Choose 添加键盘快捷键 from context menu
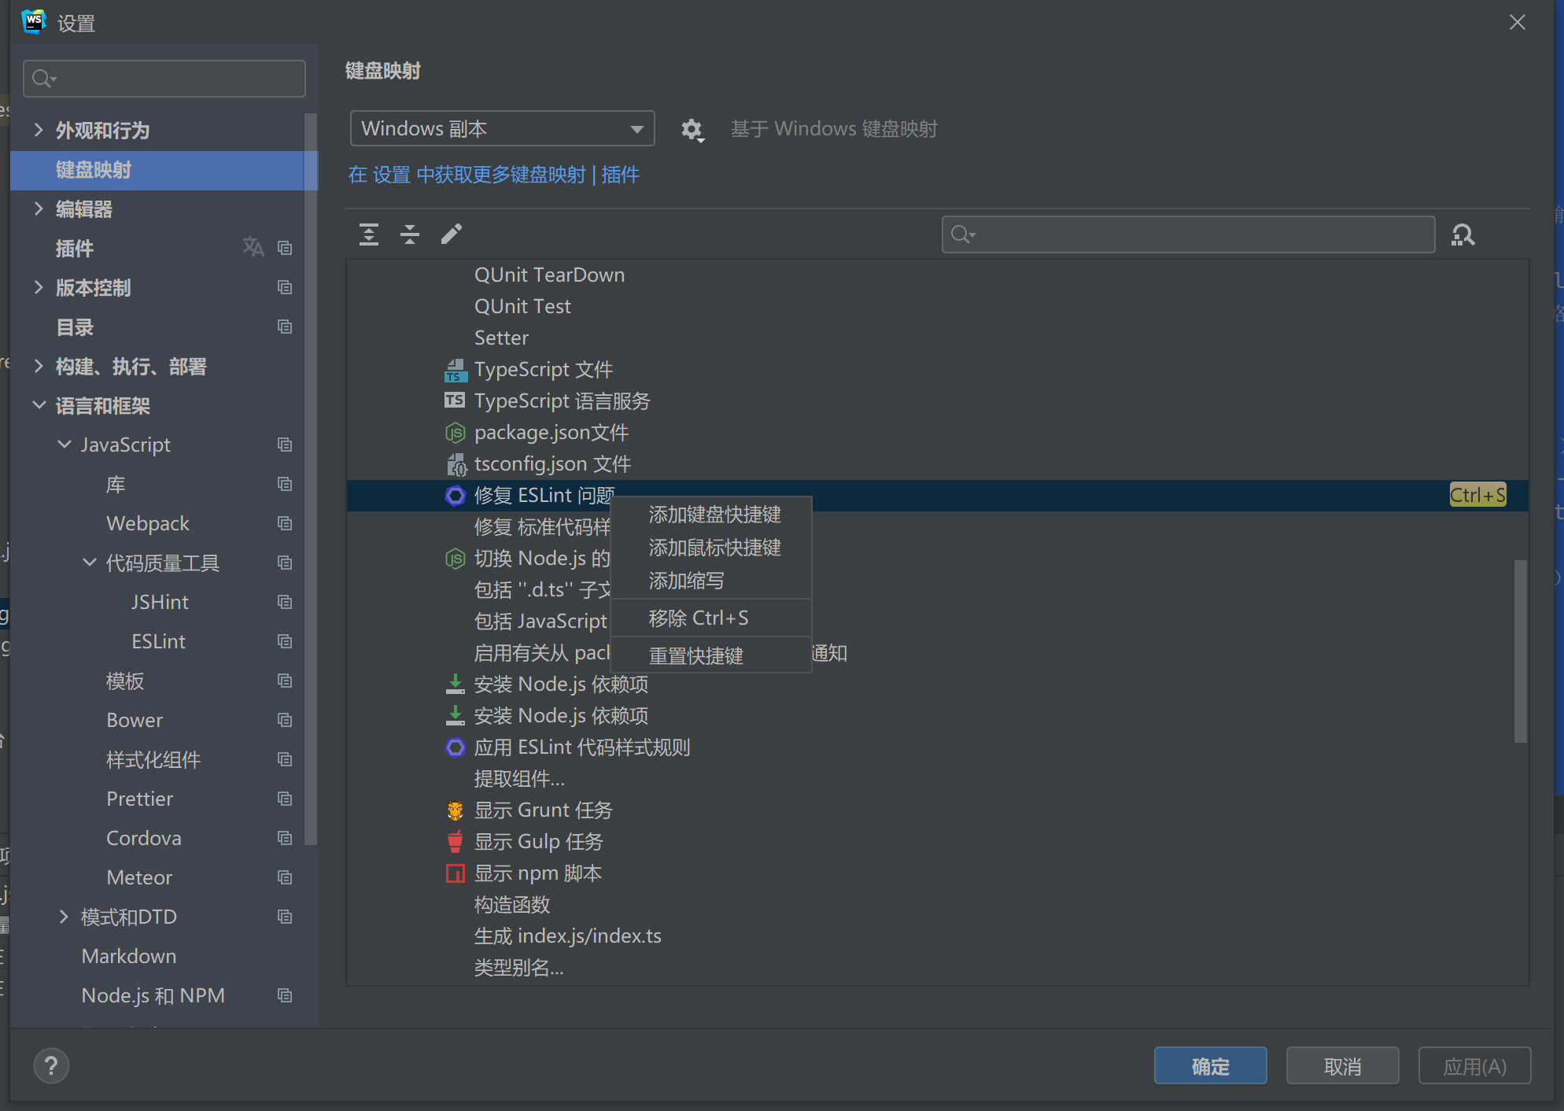The width and height of the screenshot is (1564, 1111). coord(714,515)
